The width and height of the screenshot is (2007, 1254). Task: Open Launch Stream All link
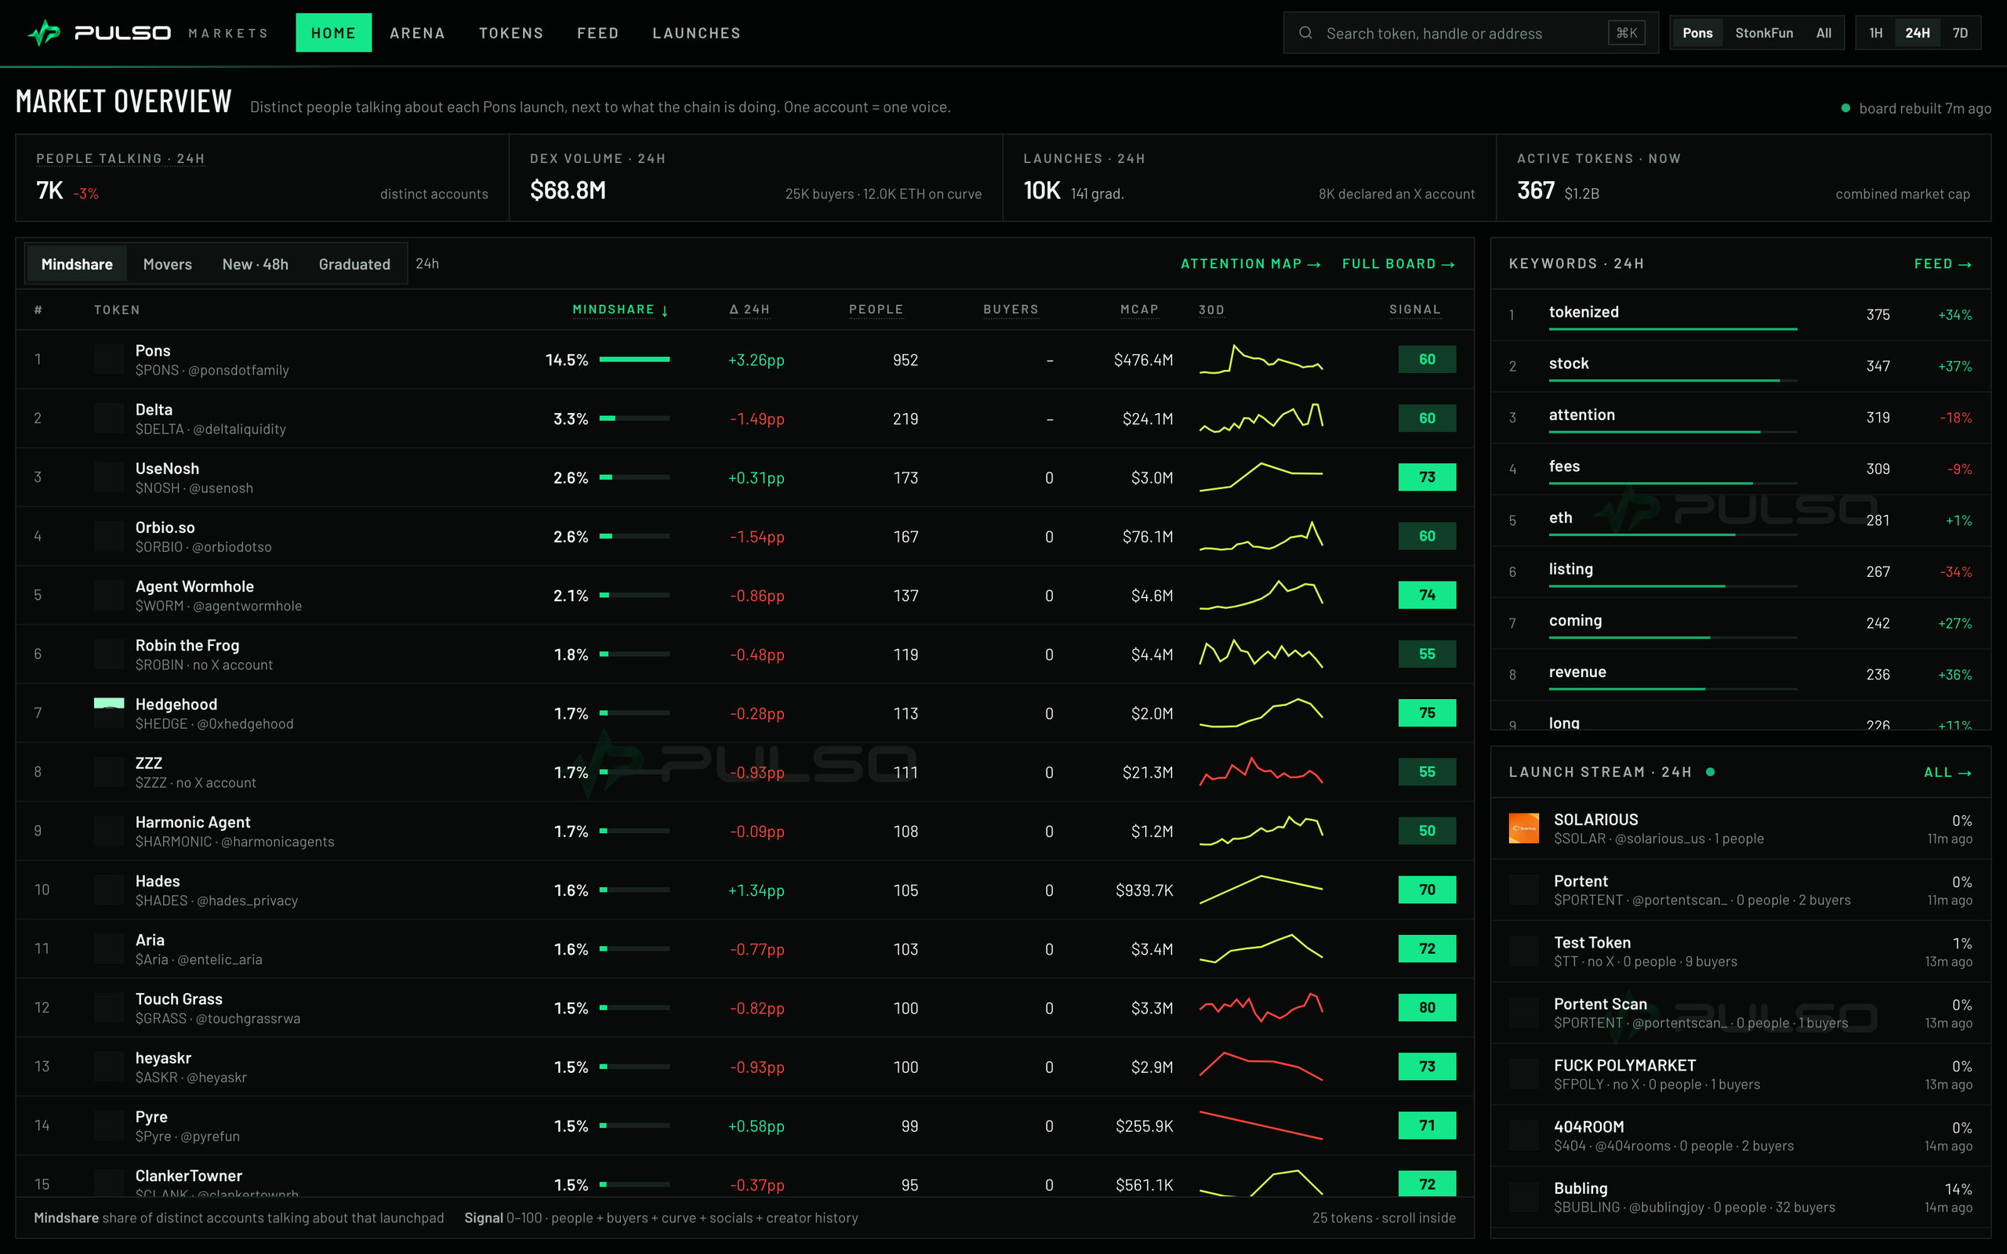pos(1947,773)
